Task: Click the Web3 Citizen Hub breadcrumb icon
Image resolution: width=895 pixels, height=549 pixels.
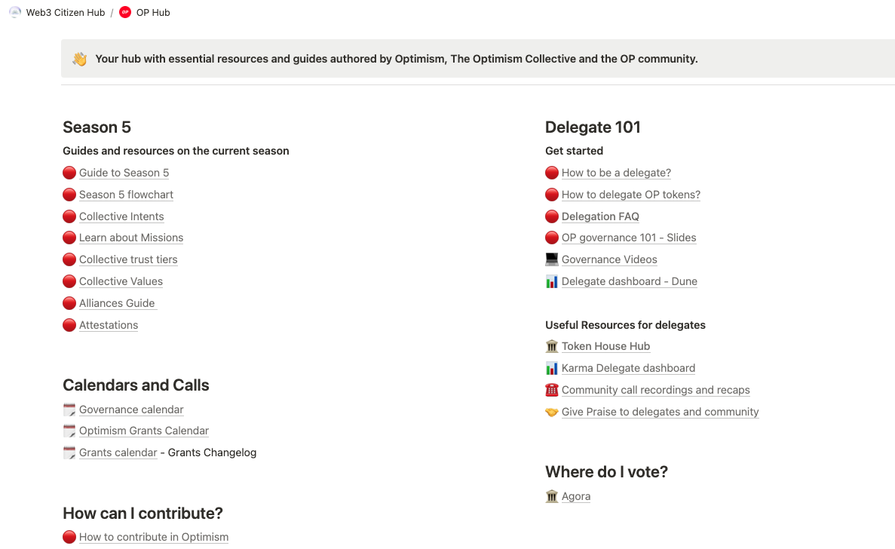Action: (15, 12)
